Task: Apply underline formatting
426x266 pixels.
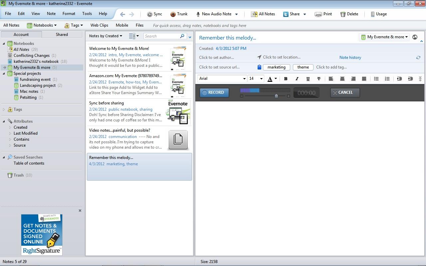Action: click(308, 79)
